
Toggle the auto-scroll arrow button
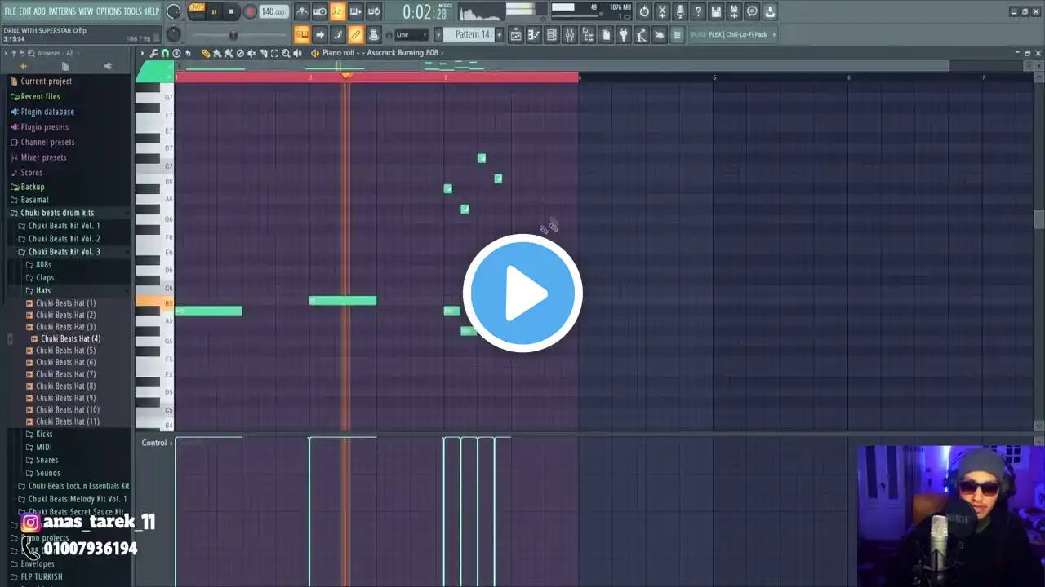(320, 34)
